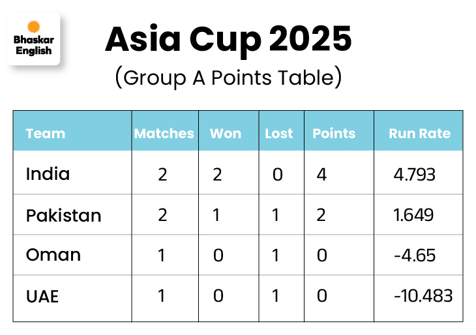
Task: Select Pakistan's points value in the table
Action: point(321,215)
